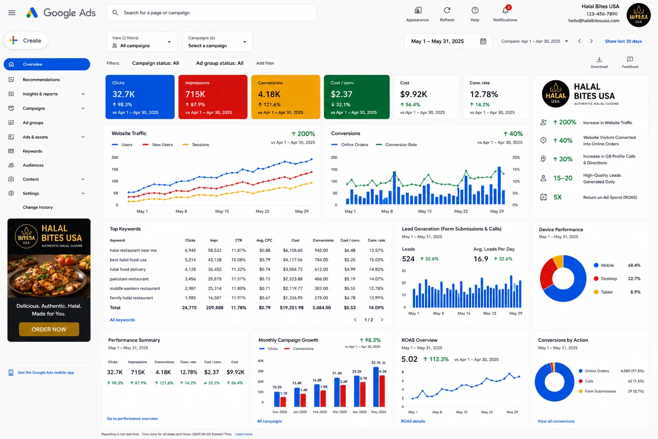Open the Select a campaign dropdown
The width and height of the screenshot is (658, 439).
pos(217,42)
